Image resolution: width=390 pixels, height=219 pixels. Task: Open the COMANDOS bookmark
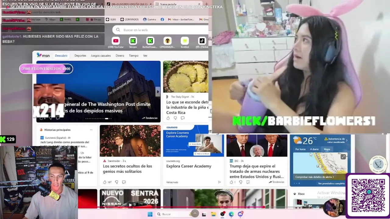[129, 19]
